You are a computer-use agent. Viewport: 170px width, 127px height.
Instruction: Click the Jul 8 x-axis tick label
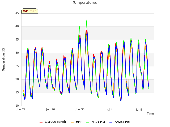pyautogui.click(x=139, y=110)
